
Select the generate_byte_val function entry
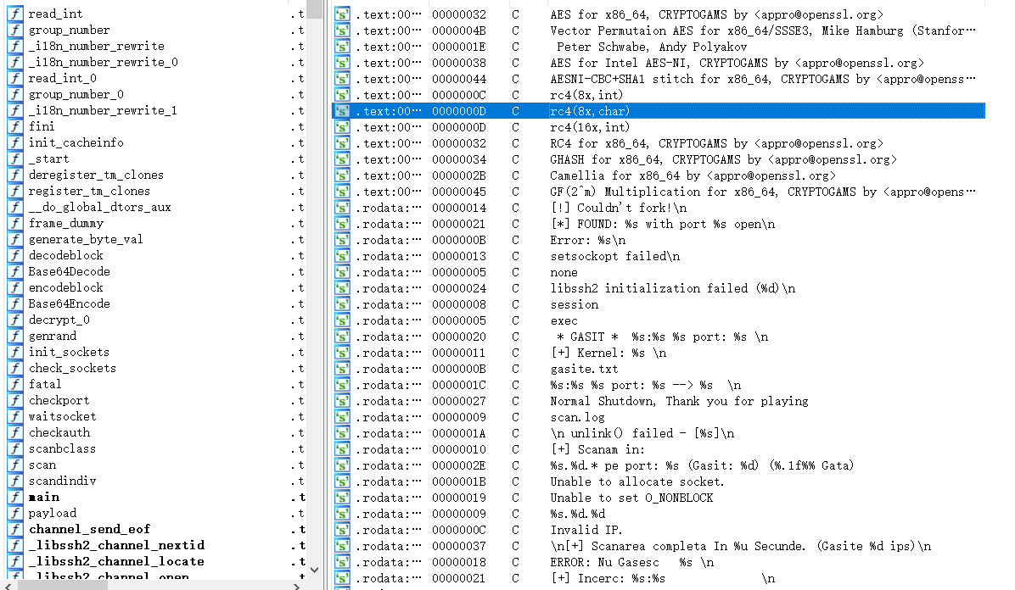coord(86,239)
